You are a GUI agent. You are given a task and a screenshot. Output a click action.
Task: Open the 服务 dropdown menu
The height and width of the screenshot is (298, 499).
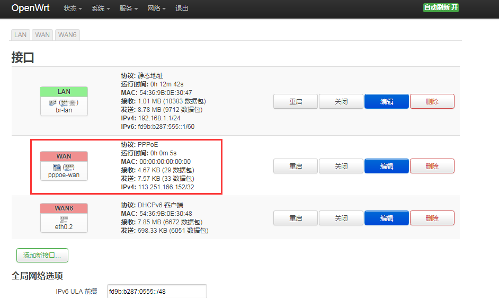(x=129, y=8)
